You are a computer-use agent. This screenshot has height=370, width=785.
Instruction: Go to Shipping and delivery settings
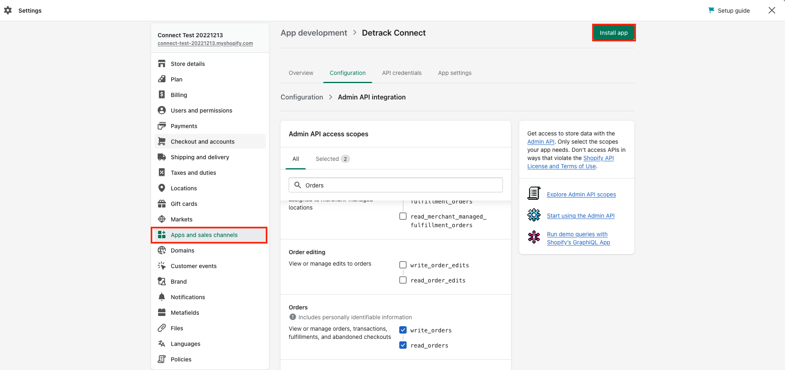[210, 157]
